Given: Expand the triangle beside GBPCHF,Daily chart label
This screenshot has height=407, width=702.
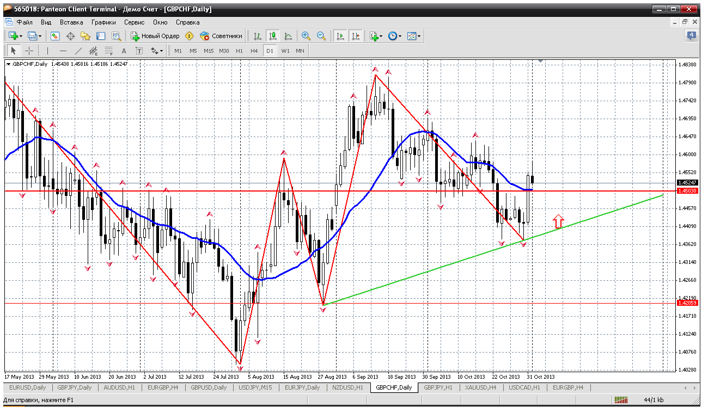Looking at the screenshot, I should (8, 64).
